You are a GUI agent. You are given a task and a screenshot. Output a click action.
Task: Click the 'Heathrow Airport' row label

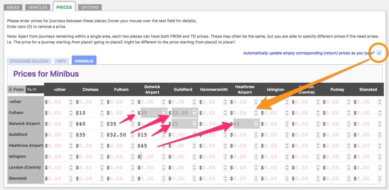pos(26,146)
